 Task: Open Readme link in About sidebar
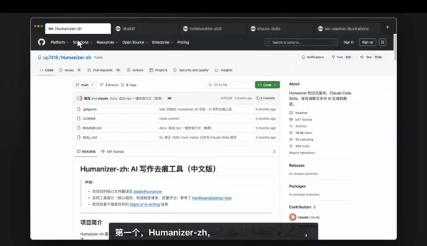click(x=298, y=113)
